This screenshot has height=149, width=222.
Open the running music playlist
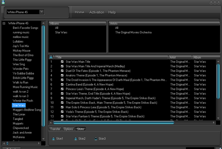coord(21,32)
